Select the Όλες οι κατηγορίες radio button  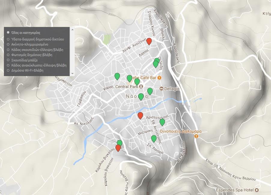tap(8, 32)
